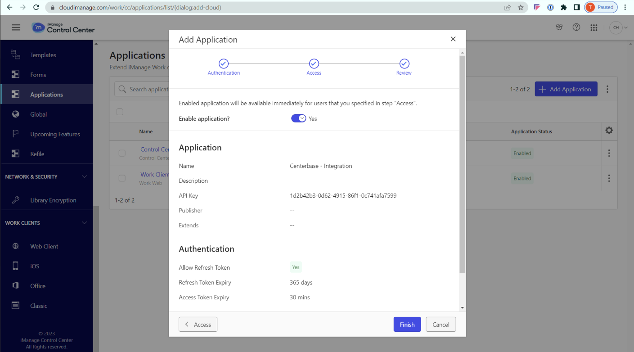Open the column settings gear in the table
Image resolution: width=634 pixels, height=352 pixels.
pyautogui.click(x=609, y=130)
